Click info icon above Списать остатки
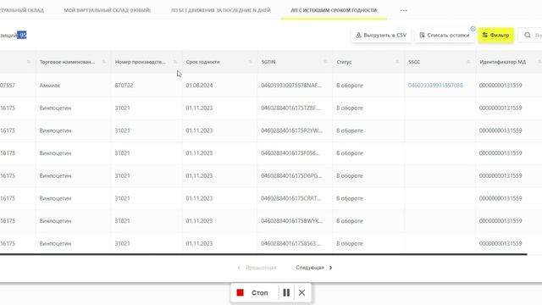Screen dimensions: 542x305 coord(473,29)
